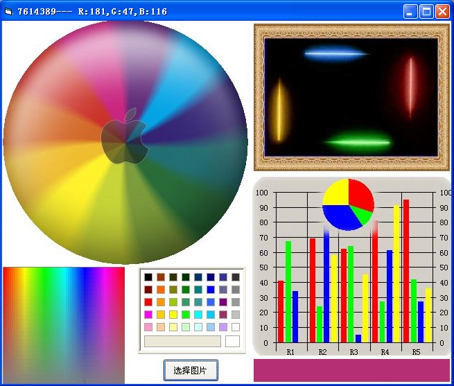
Task: Select the purple palette swatch
Action: (223, 302)
